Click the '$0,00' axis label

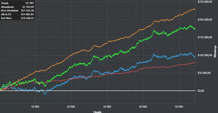[x=201, y=91]
